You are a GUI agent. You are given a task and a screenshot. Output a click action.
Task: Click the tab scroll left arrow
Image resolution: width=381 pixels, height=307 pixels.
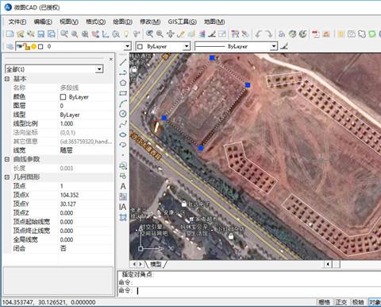[134, 264]
